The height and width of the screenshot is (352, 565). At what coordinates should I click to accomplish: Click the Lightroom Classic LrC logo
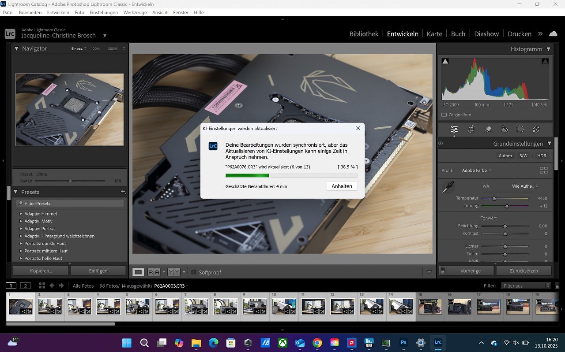(10, 33)
